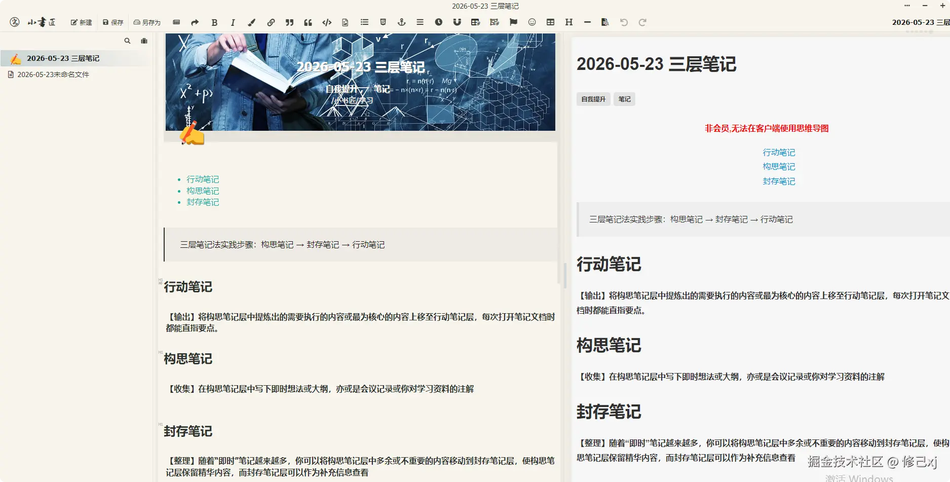Open the emoji smiley picker
This screenshot has width=950, height=482.
tap(532, 22)
